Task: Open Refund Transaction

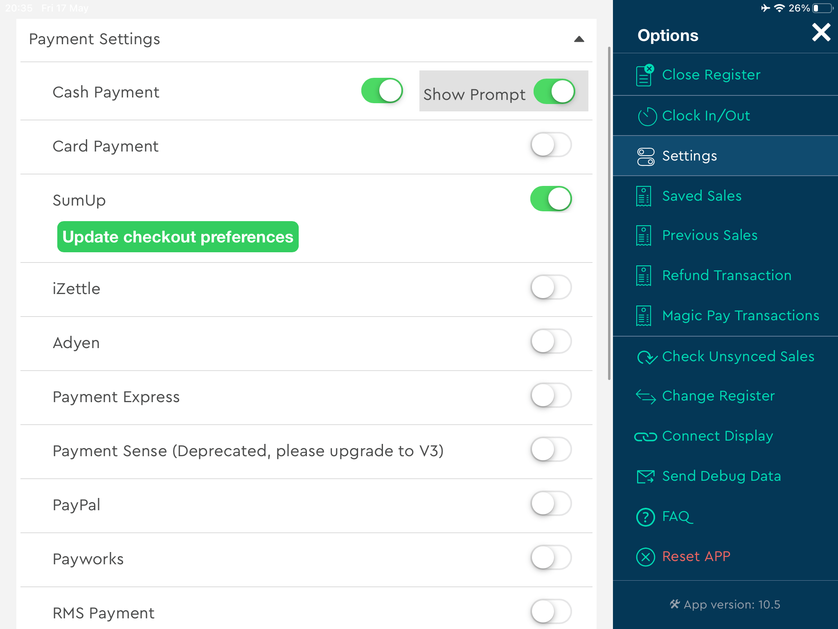Action: (x=726, y=275)
